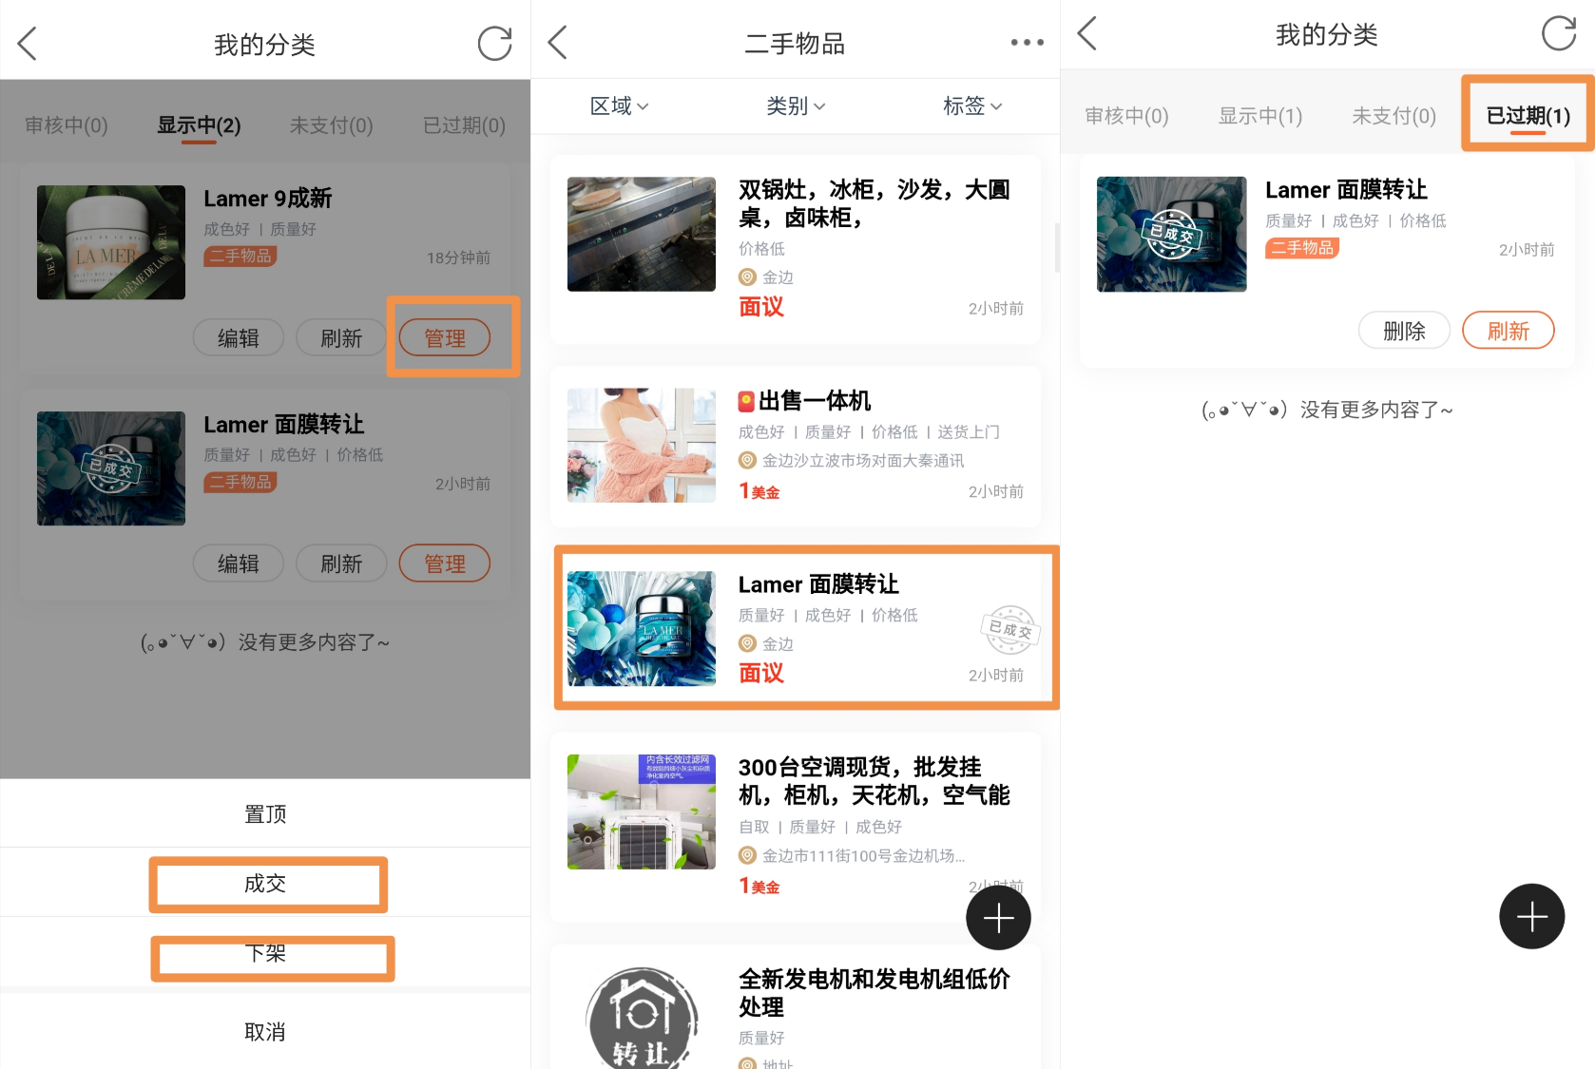Choose 置顶 from the bottom menu
The image size is (1595, 1069).
pyautogui.click(x=265, y=814)
